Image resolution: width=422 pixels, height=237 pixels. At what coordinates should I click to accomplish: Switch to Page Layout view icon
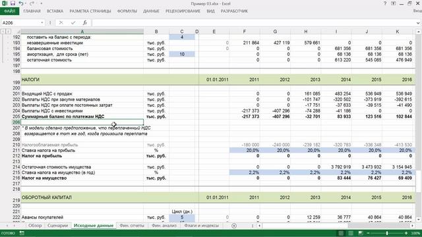click(x=351, y=233)
